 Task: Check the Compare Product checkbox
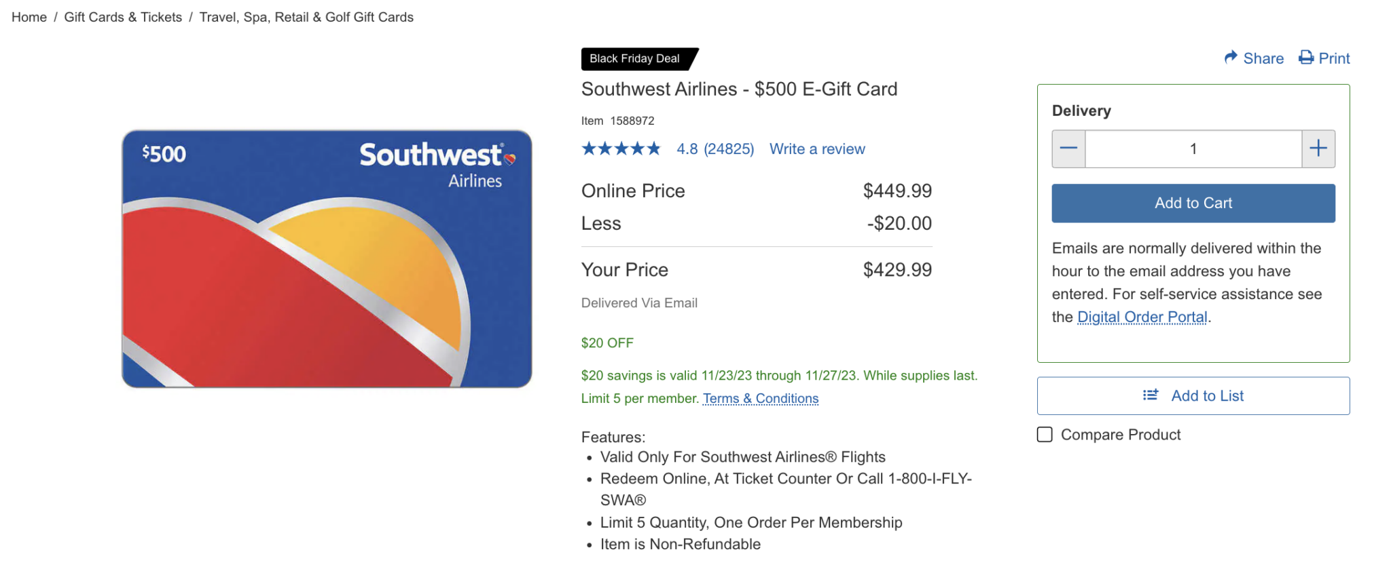pyautogui.click(x=1045, y=435)
